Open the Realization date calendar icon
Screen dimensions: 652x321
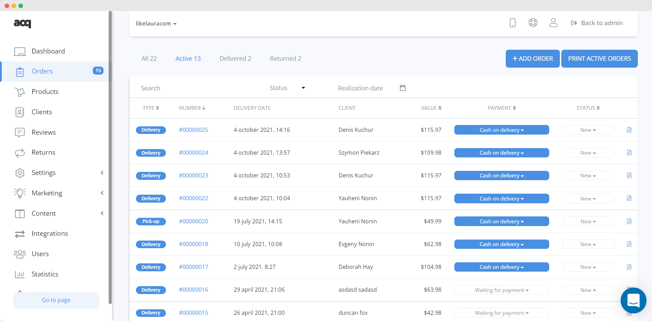403,88
